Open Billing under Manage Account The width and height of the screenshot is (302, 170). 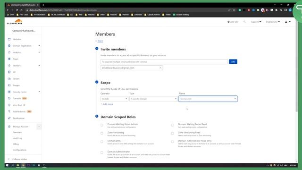[16, 144]
